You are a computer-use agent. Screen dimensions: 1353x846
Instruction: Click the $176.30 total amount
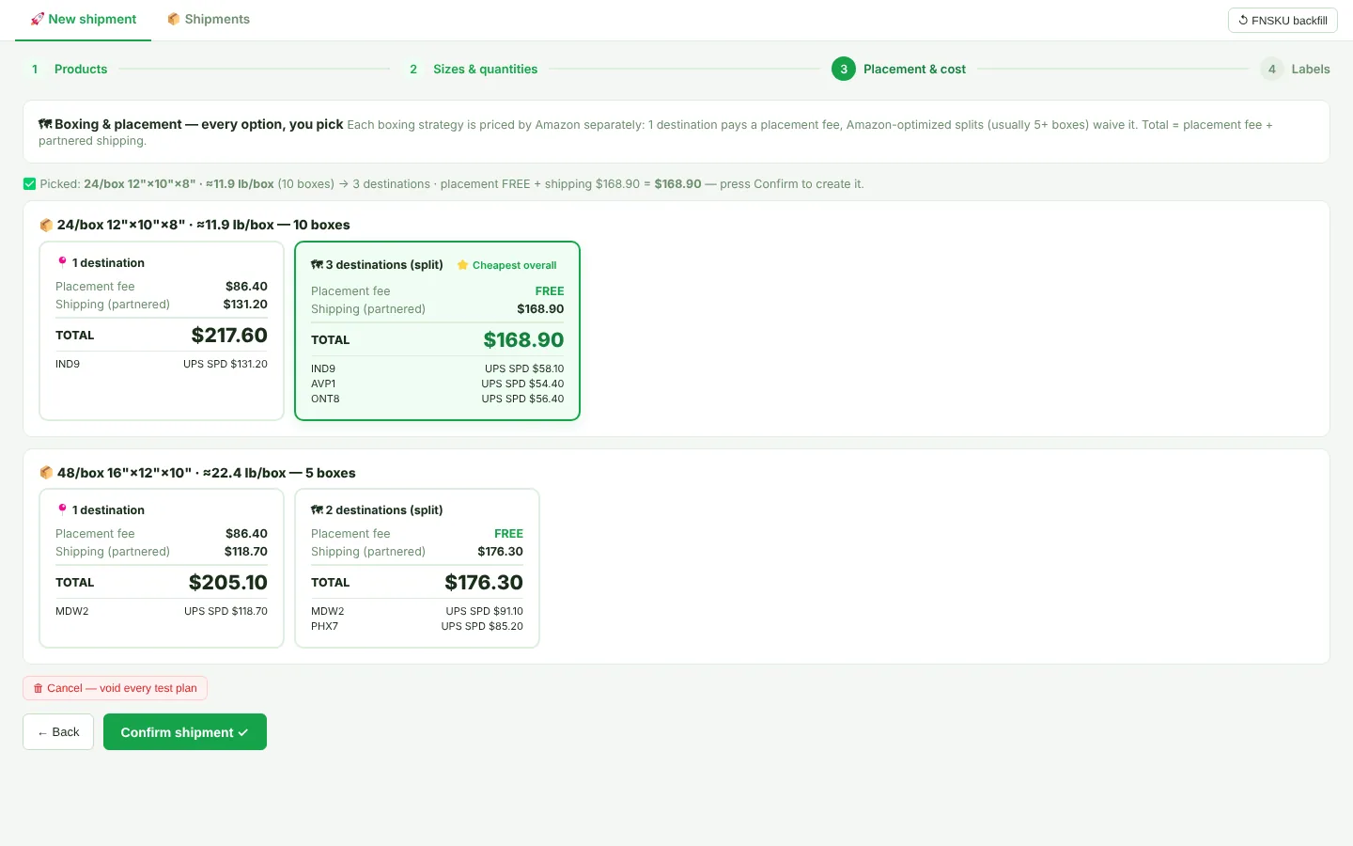click(484, 583)
